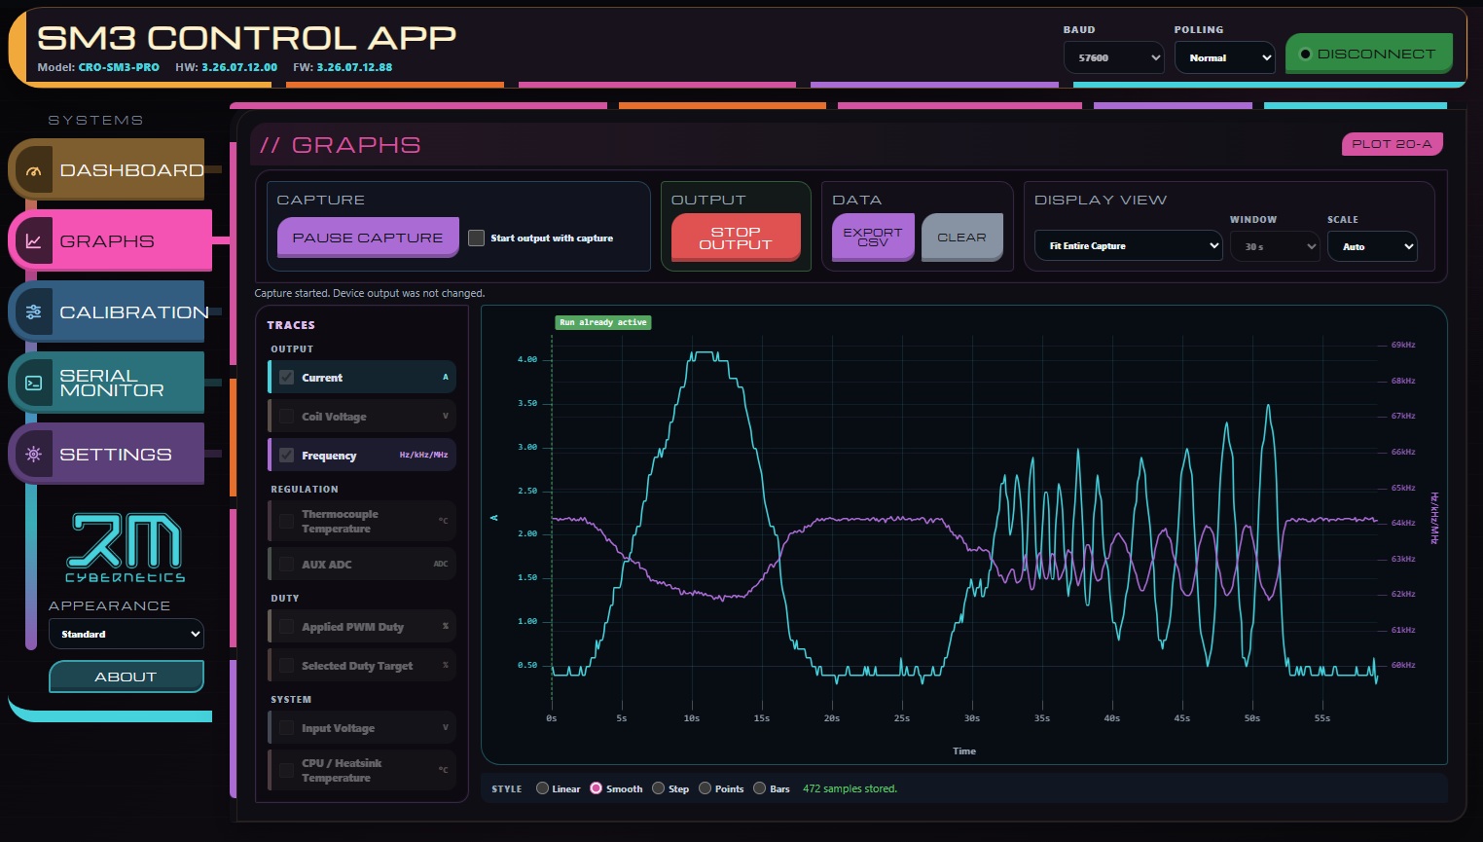This screenshot has width=1483, height=842.
Task: Disconnect from the device
Action: click(x=1369, y=54)
